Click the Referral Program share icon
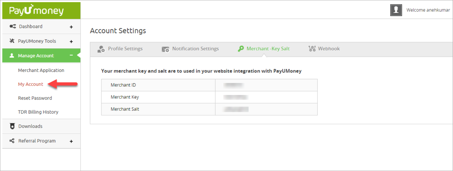Screen dimensions: 453x171 (x=12, y=141)
